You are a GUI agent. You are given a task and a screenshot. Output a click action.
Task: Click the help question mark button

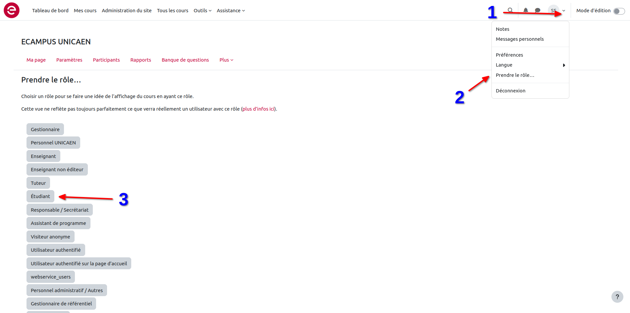point(617,297)
